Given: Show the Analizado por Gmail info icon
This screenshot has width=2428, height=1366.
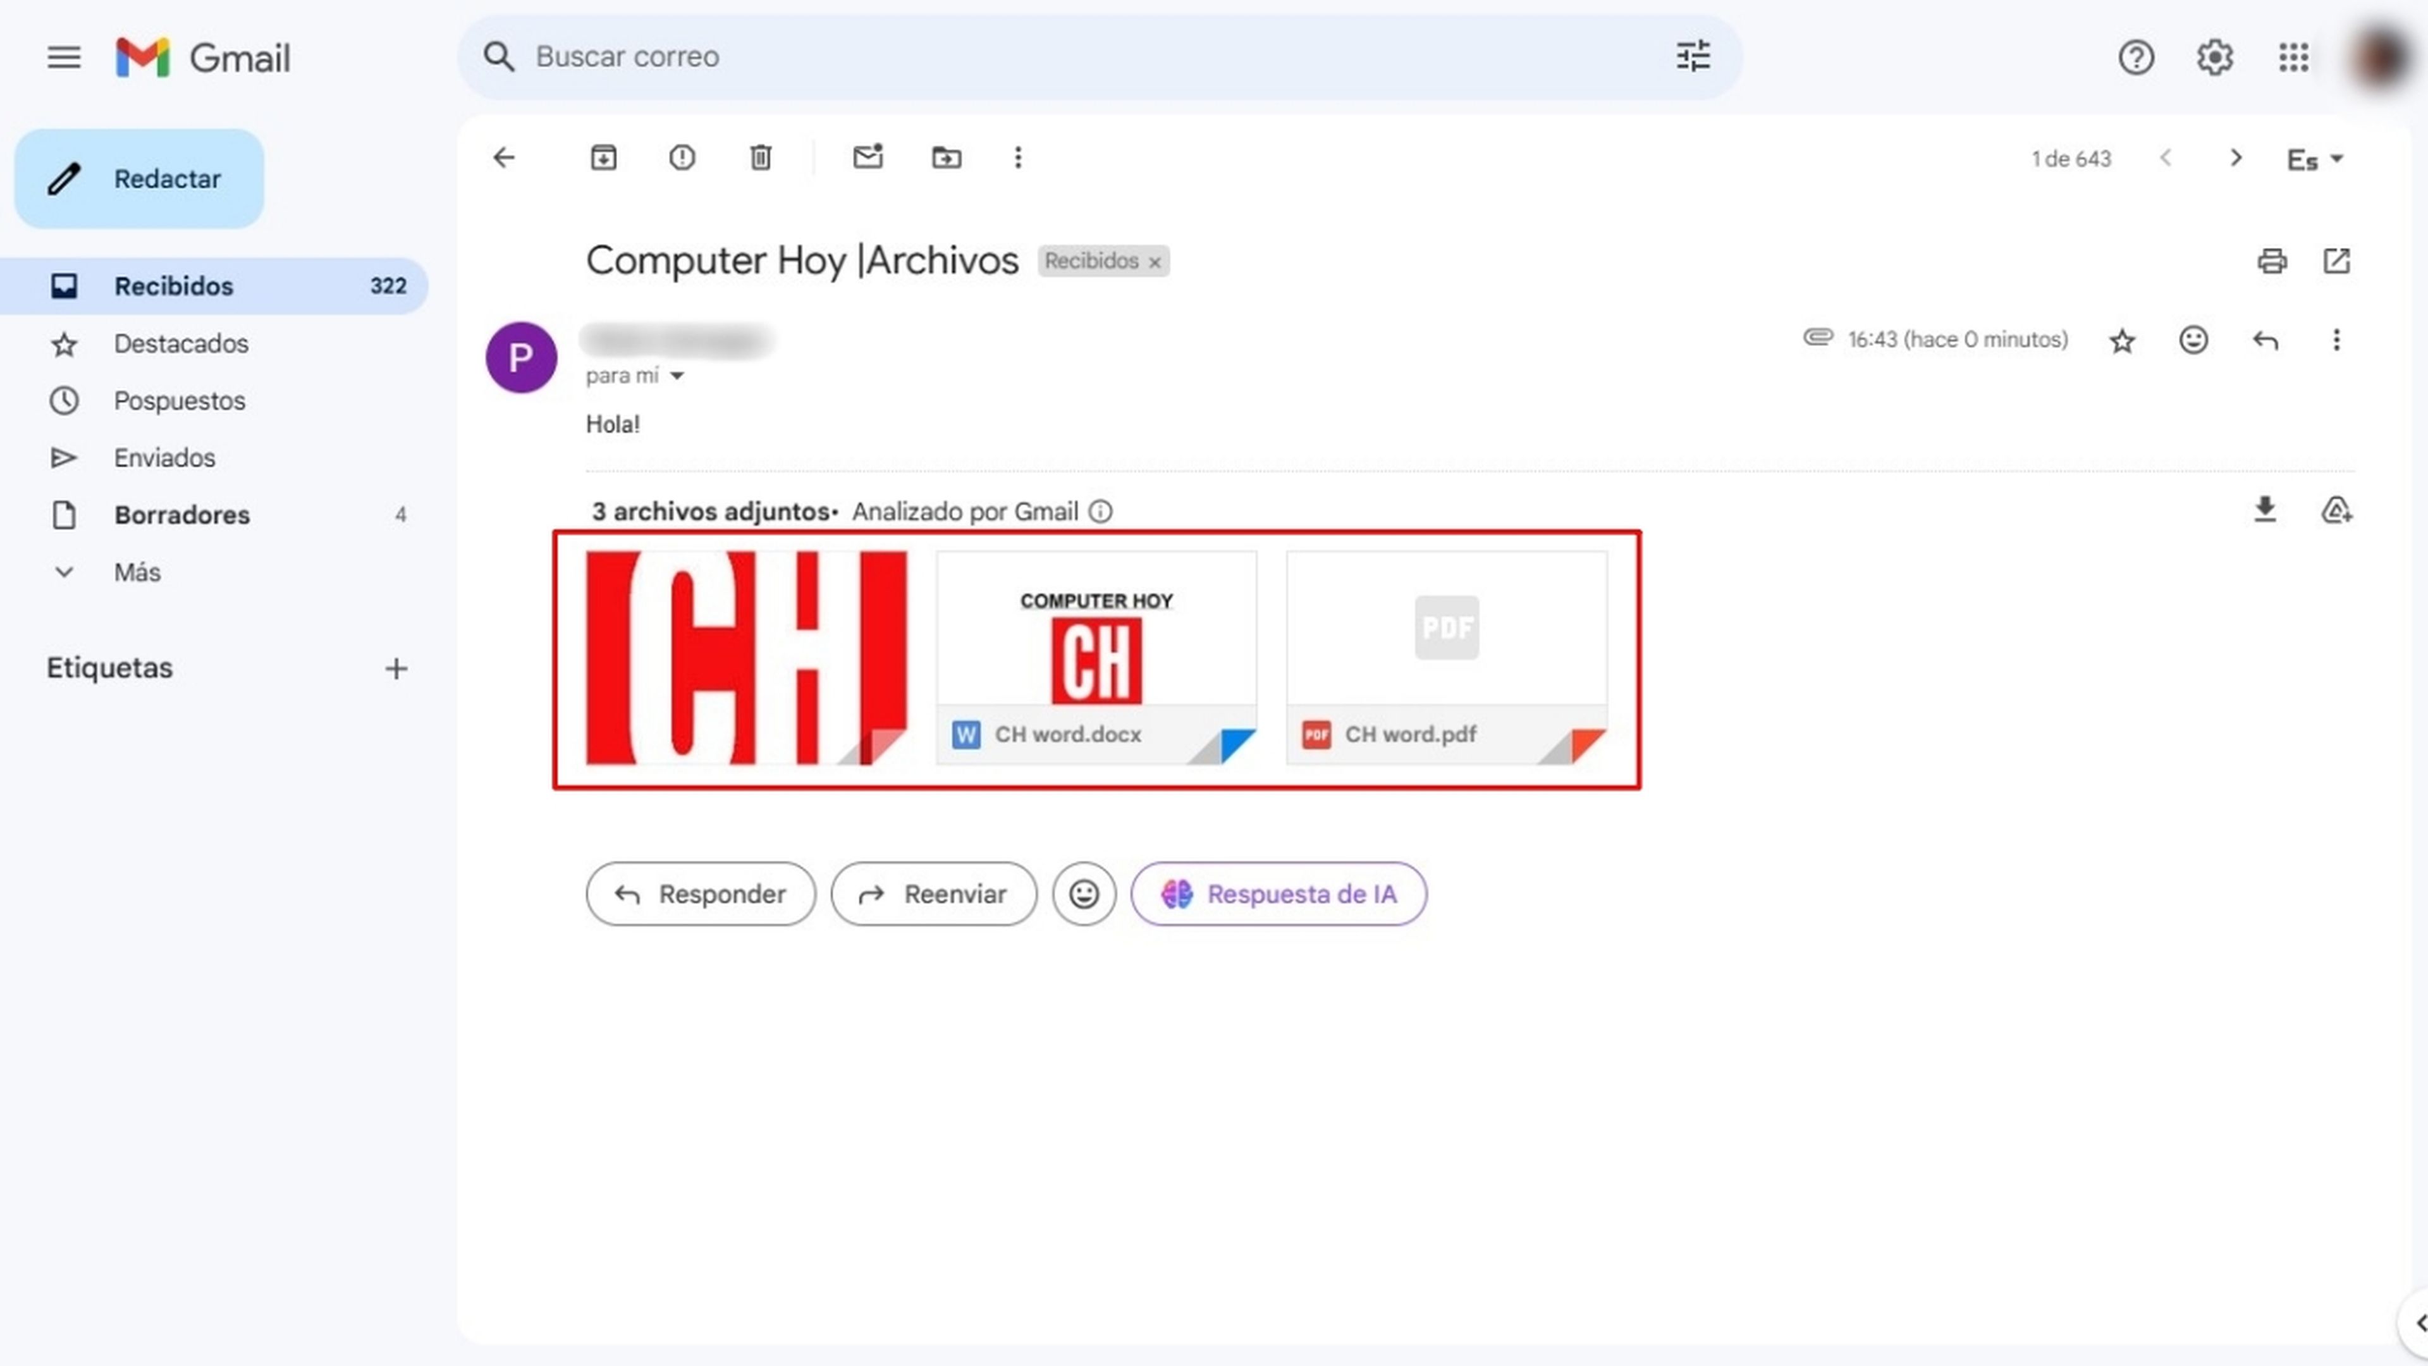Looking at the screenshot, I should pyautogui.click(x=1100, y=512).
